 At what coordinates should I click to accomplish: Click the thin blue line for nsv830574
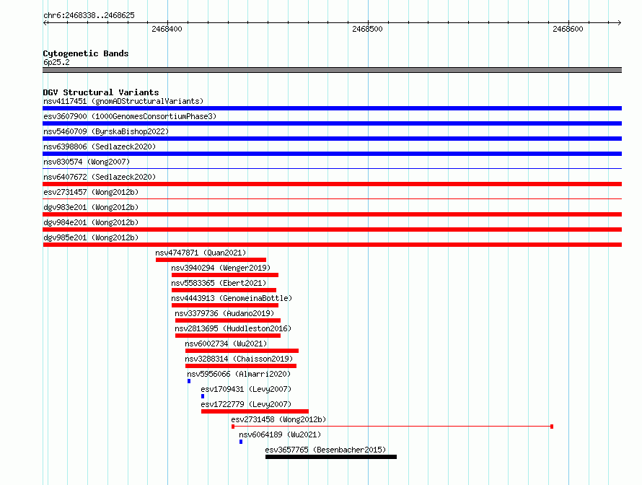pos(332,169)
